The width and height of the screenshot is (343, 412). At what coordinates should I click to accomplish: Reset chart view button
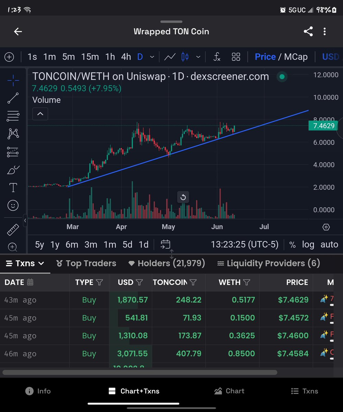(x=183, y=197)
